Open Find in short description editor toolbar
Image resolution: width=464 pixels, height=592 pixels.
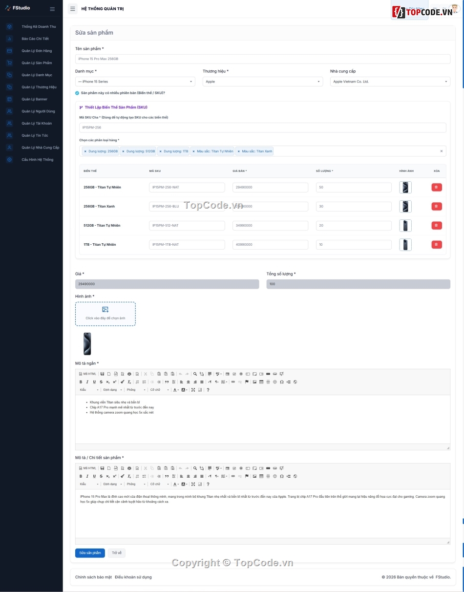(195, 374)
